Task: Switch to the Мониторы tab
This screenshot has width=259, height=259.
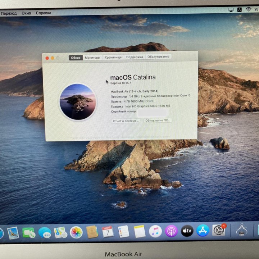Action: click(92, 58)
